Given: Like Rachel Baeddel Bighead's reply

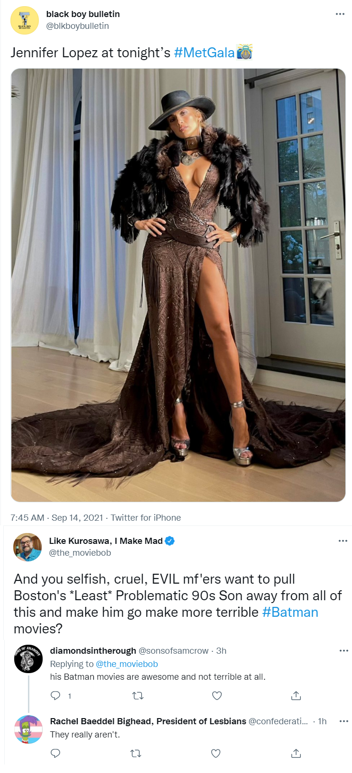Looking at the screenshot, I should point(216,753).
